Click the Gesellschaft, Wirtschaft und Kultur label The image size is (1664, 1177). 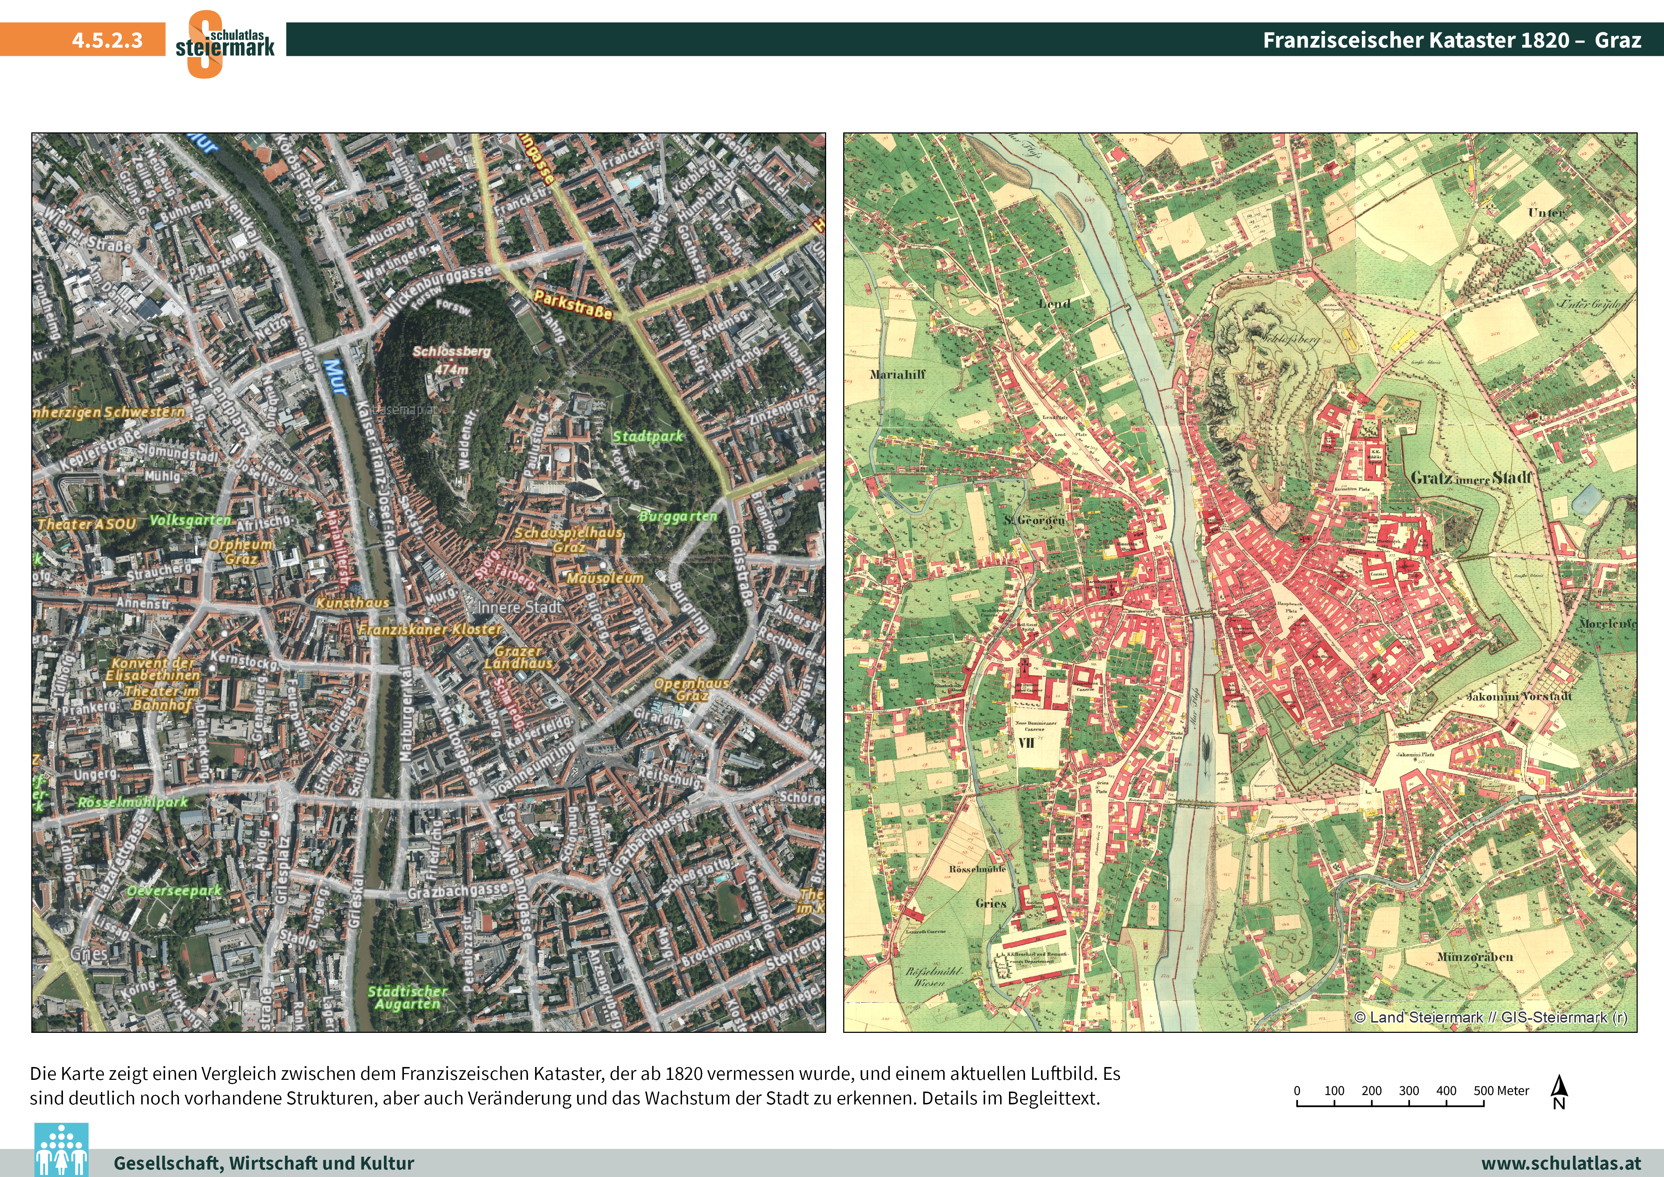point(264,1163)
